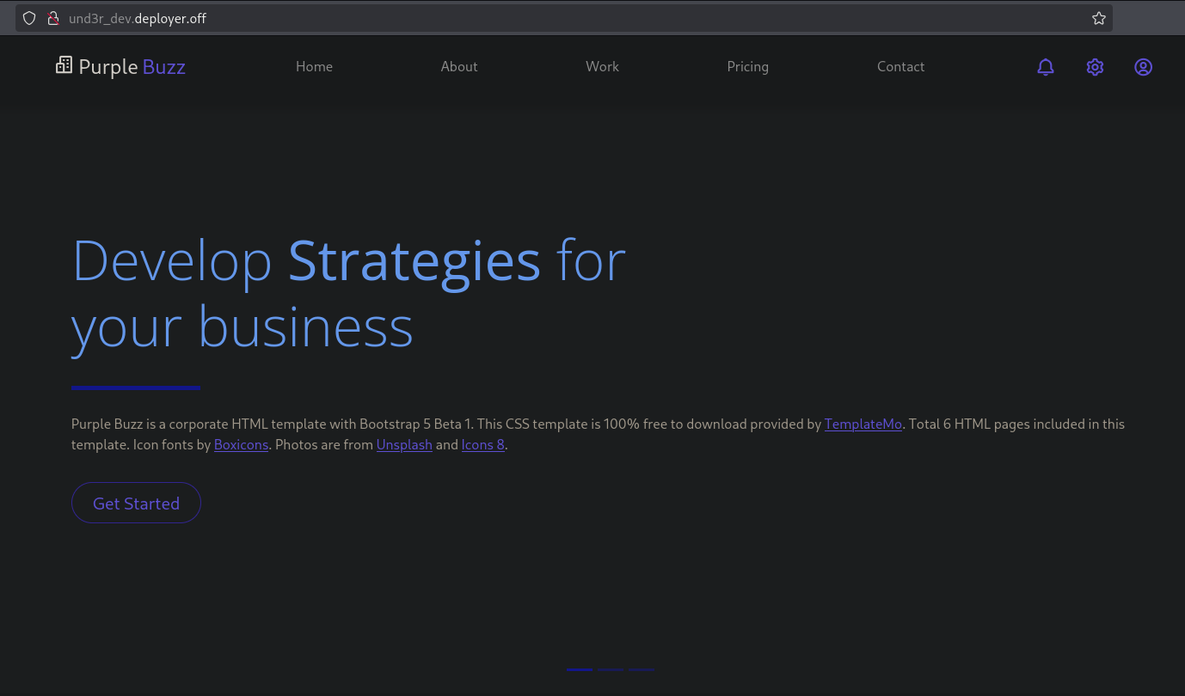Open the Icons 8 link
Image resolution: width=1185 pixels, height=696 pixels.
pyautogui.click(x=482, y=445)
